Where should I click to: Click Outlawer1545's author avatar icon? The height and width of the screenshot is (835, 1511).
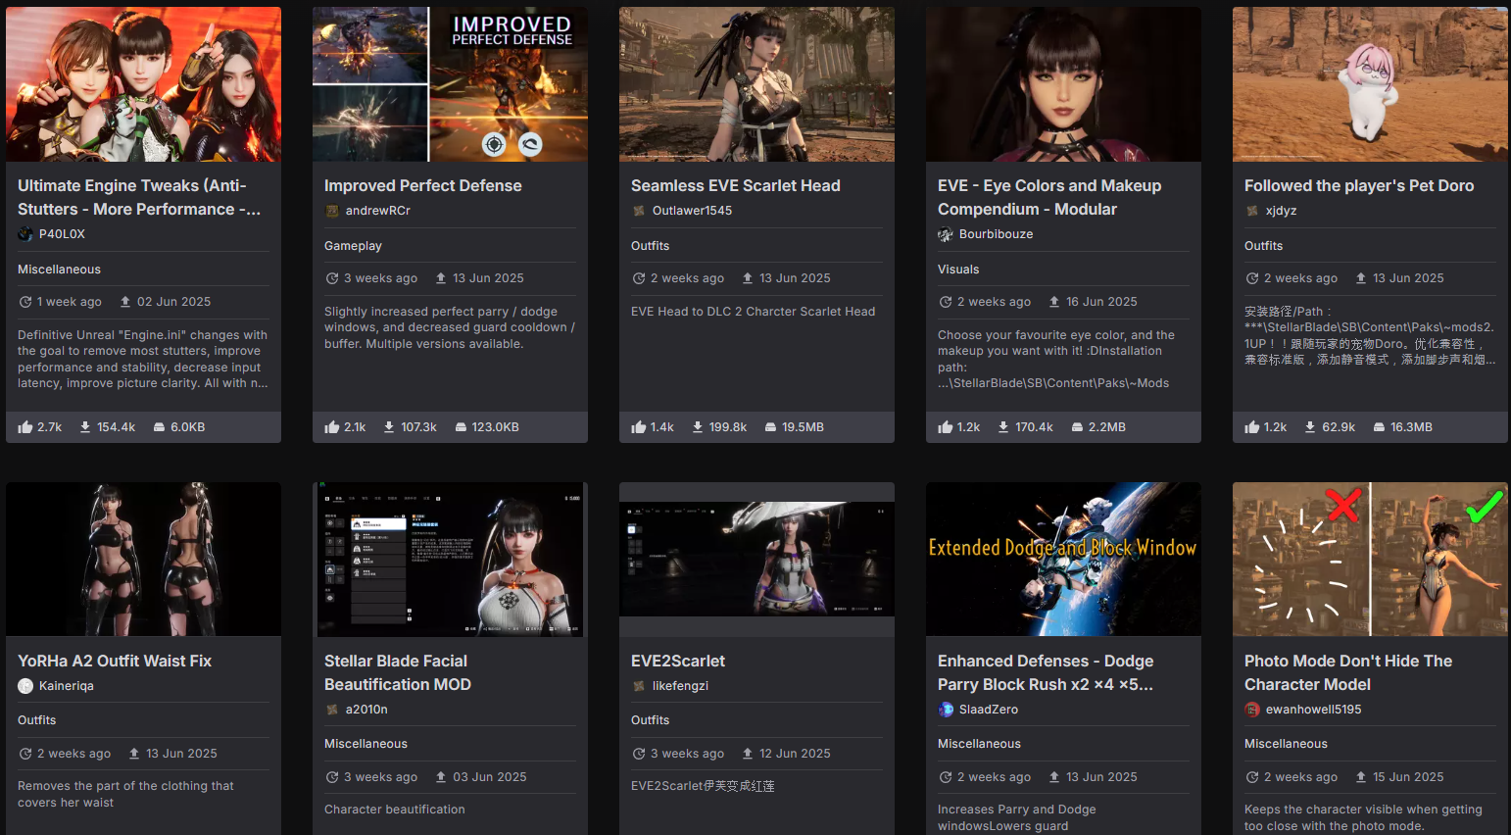[639, 211]
